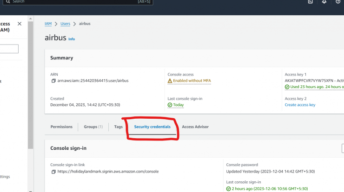Click the 2 hours ago sign-in check icon

(x=228, y=189)
